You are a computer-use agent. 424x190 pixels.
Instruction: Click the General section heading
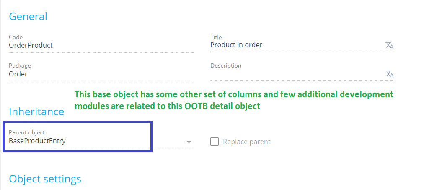click(x=28, y=16)
